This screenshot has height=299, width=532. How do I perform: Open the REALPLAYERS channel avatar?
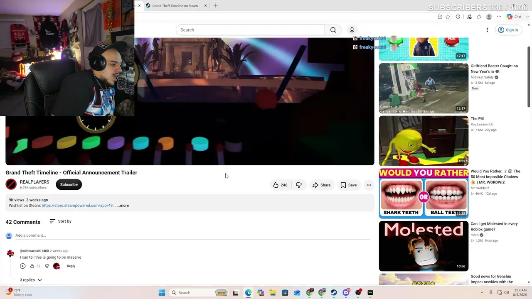point(11,184)
